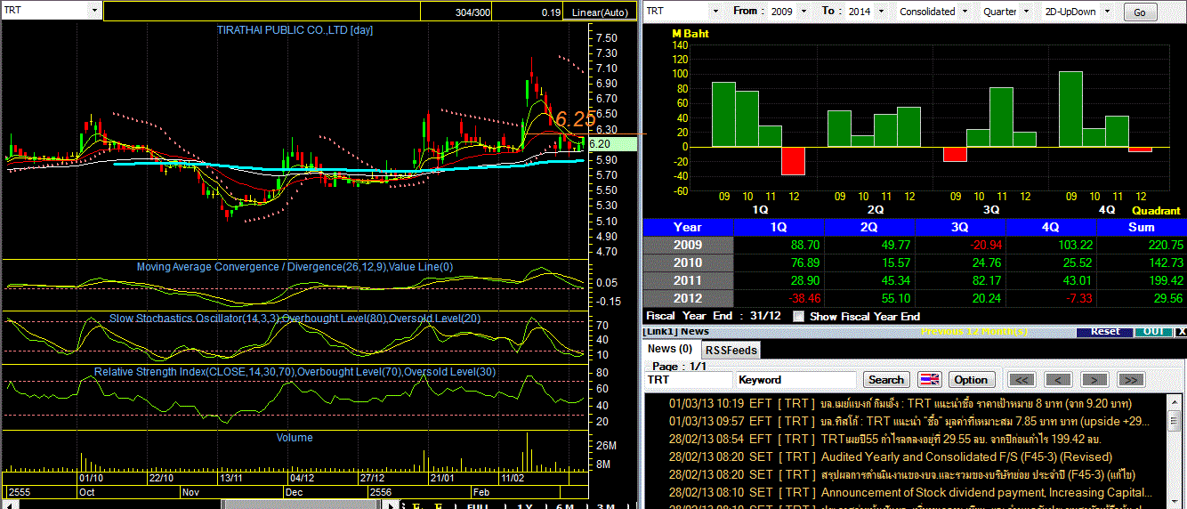This screenshot has height=509, width=1187.
Task: Click the Keyword input field
Action: pyautogui.click(x=797, y=379)
